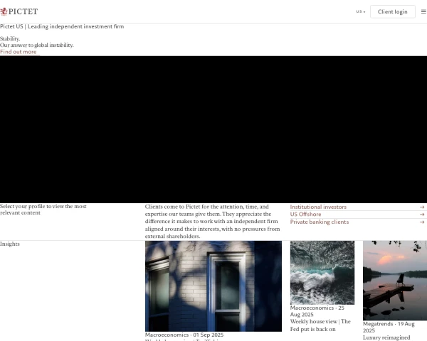The height and width of the screenshot is (341, 427).
Task: Click the Client login button
Action: point(392,11)
